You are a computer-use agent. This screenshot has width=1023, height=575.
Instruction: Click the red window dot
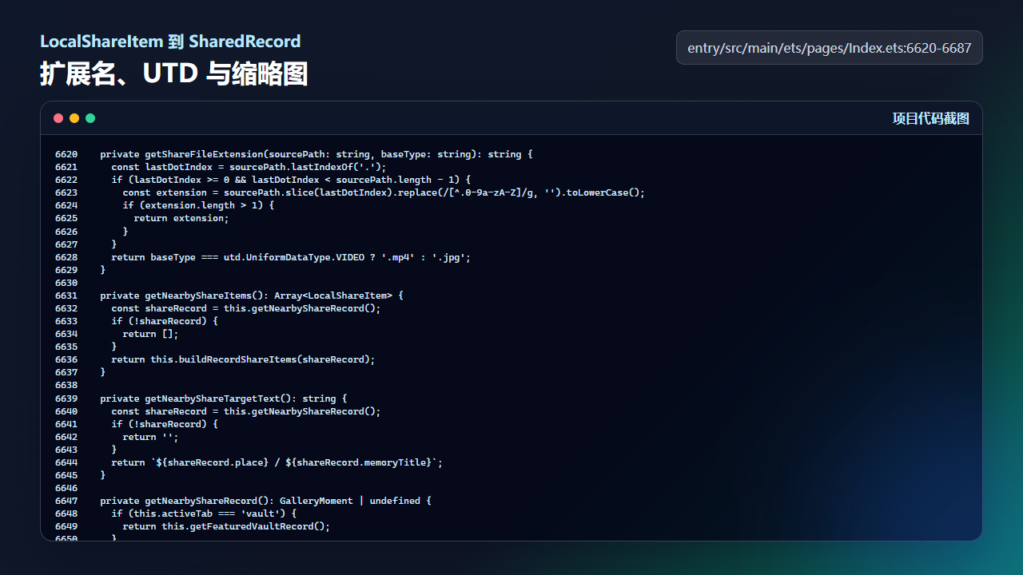[58, 118]
